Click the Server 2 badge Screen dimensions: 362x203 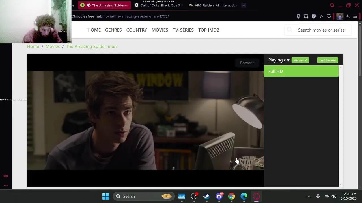pos(300,60)
